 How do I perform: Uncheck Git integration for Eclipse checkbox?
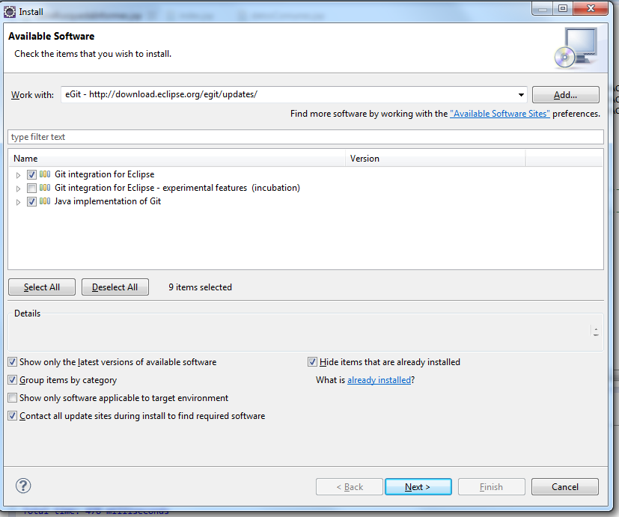click(31, 174)
